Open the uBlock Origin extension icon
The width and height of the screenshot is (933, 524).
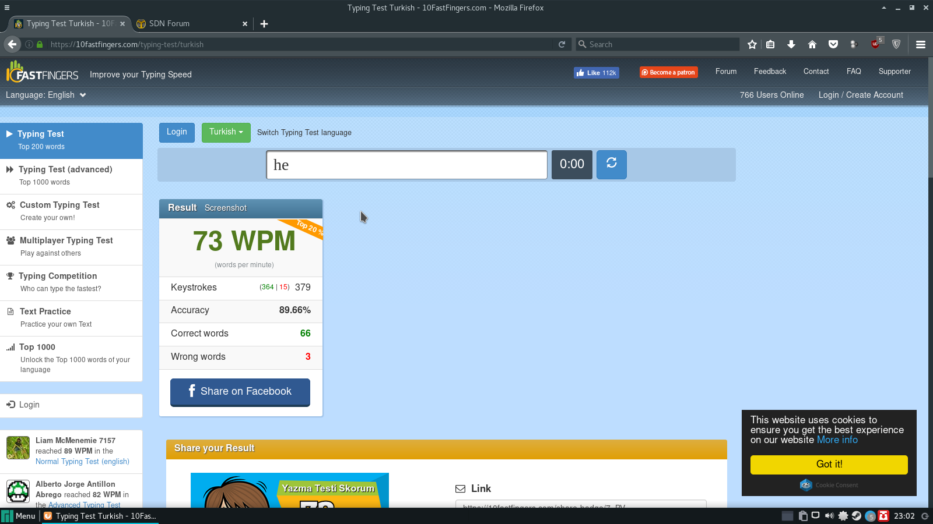(x=876, y=44)
